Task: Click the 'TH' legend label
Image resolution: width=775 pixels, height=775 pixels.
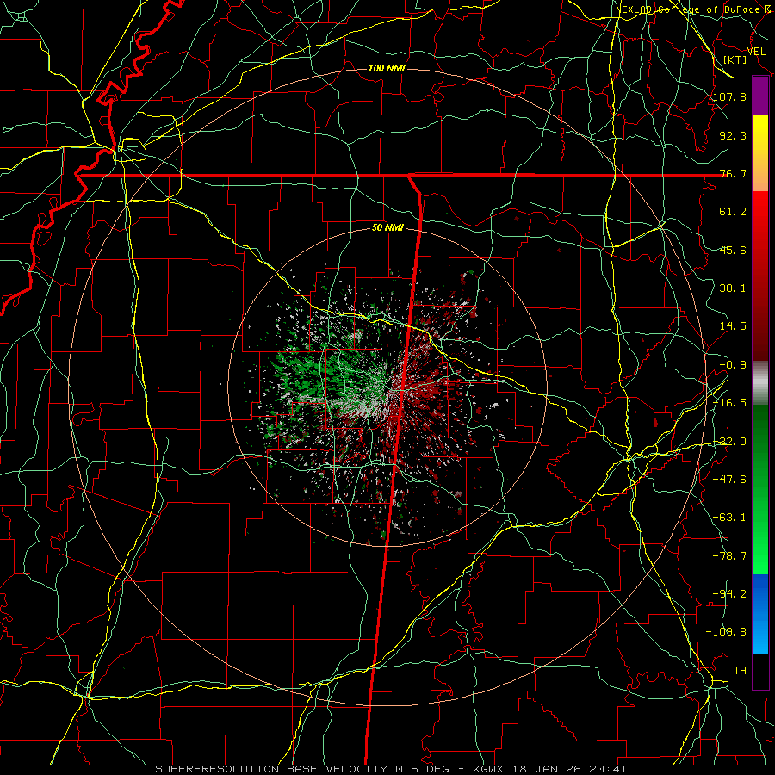Action: click(x=740, y=671)
